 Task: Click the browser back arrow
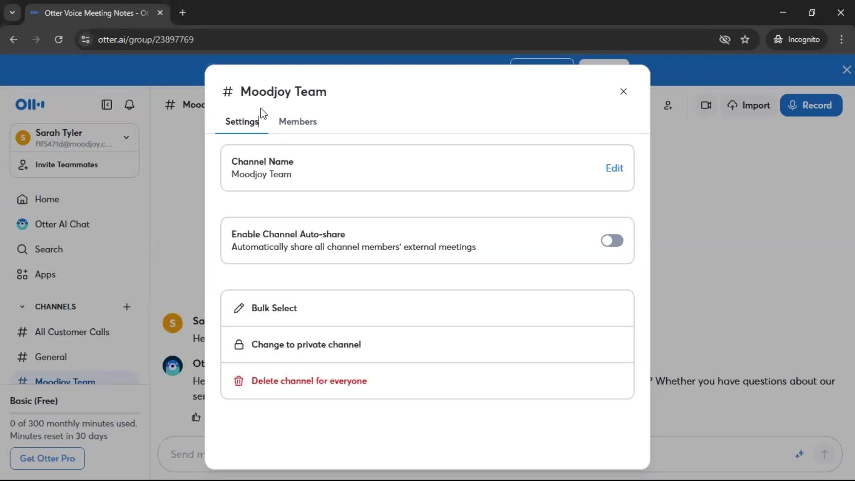pos(14,39)
